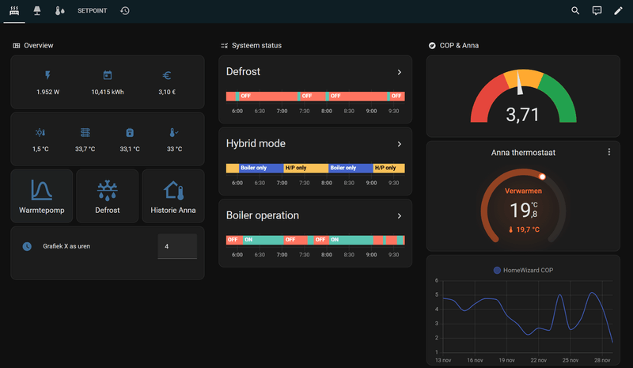Open the search magnifier icon
The width and height of the screenshot is (633, 368).
tap(575, 11)
